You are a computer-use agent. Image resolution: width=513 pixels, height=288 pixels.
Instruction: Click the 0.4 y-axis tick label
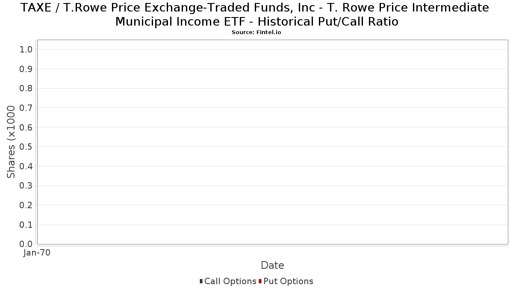click(26, 166)
